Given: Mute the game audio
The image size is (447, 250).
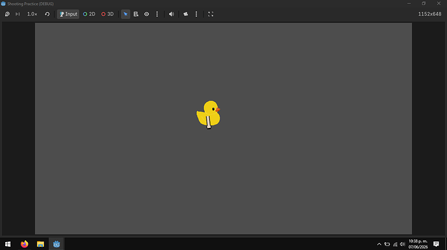Looking at the screenshot, I should click(171, 14).
